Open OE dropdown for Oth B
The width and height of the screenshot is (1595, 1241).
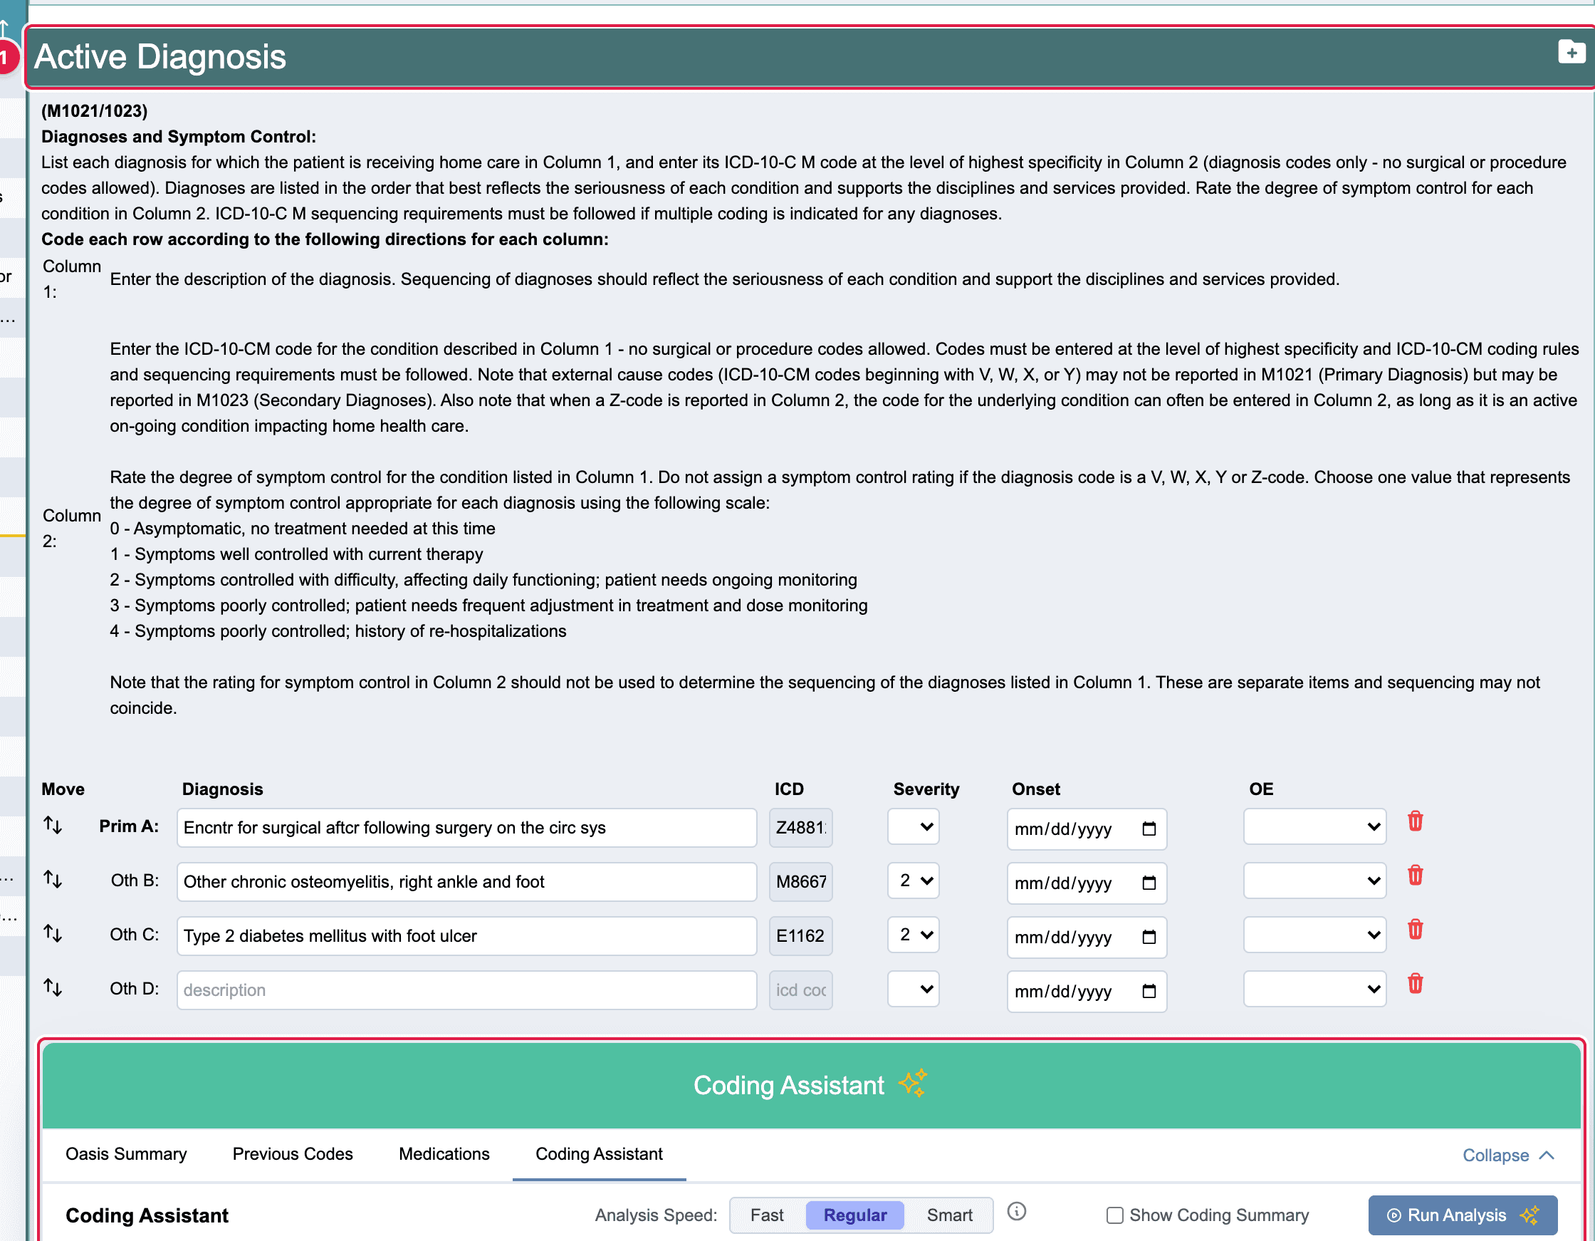click(x=1314, y=881)
